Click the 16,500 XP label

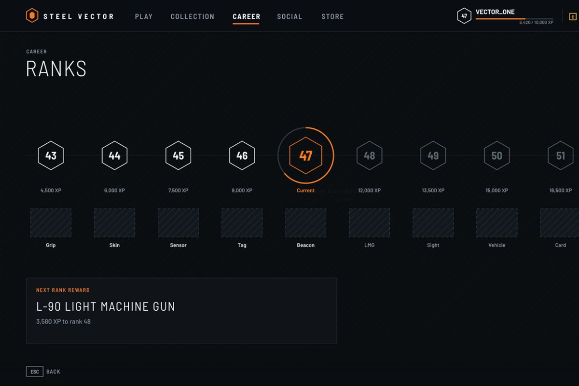[560, 191]
